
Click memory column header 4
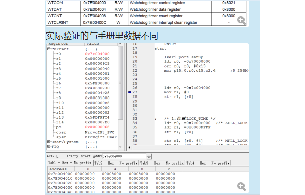point(115,169)
